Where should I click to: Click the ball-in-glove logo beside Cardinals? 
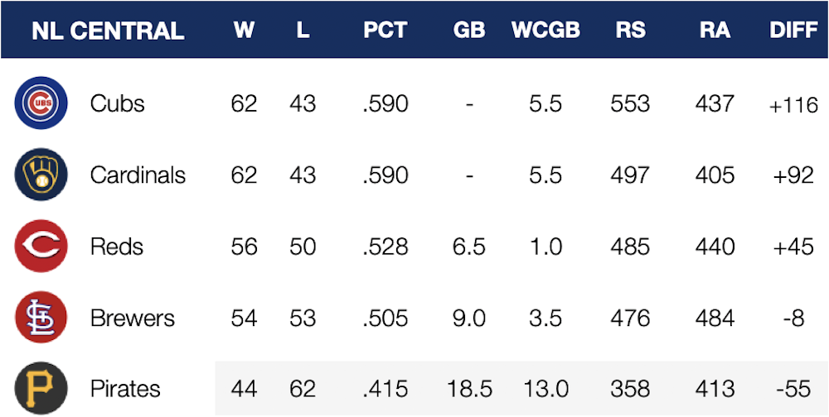[x=40, y=175]
